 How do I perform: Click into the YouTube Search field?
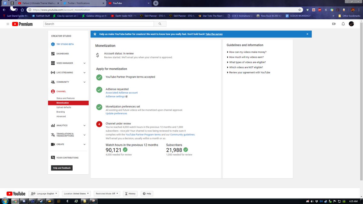click(99, 24)
